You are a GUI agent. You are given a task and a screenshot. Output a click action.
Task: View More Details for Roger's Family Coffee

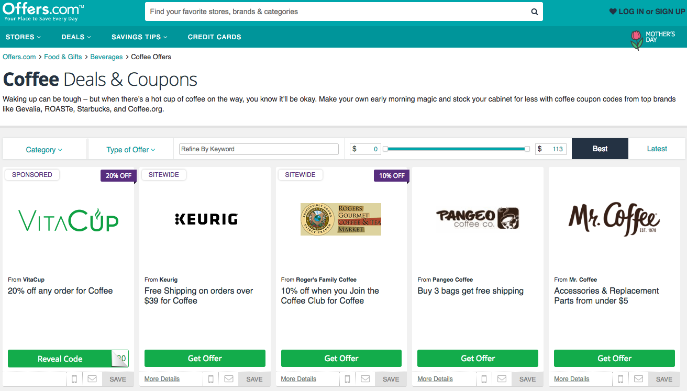tap(298, 379)
